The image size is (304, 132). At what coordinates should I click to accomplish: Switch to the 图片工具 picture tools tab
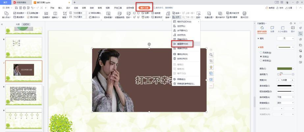[x=144, y=8]
